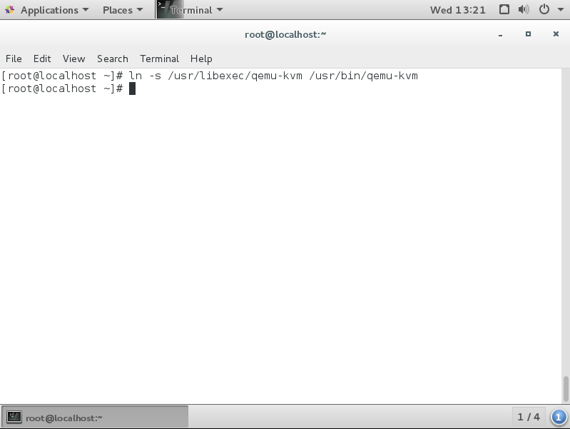Maximize the terminal window
This screenshot has height=429, width=570.
(528, 34)
